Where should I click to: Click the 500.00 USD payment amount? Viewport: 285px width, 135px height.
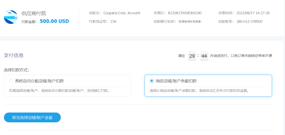pos(54,21)
